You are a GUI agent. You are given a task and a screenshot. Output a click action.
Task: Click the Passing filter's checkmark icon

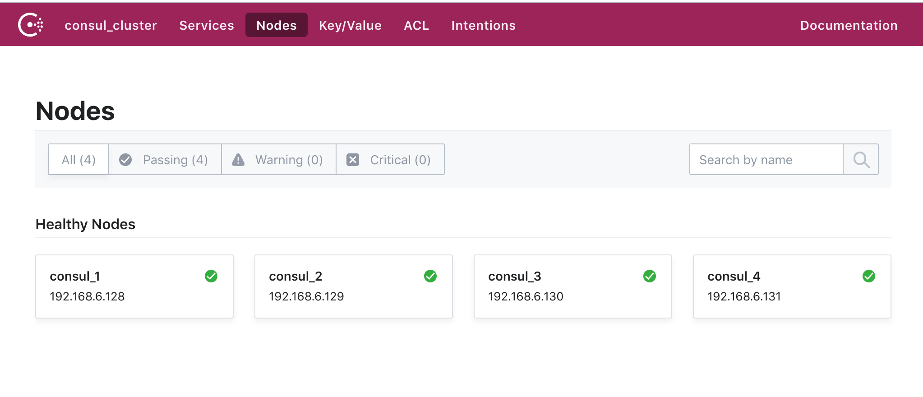coord(125,159)
